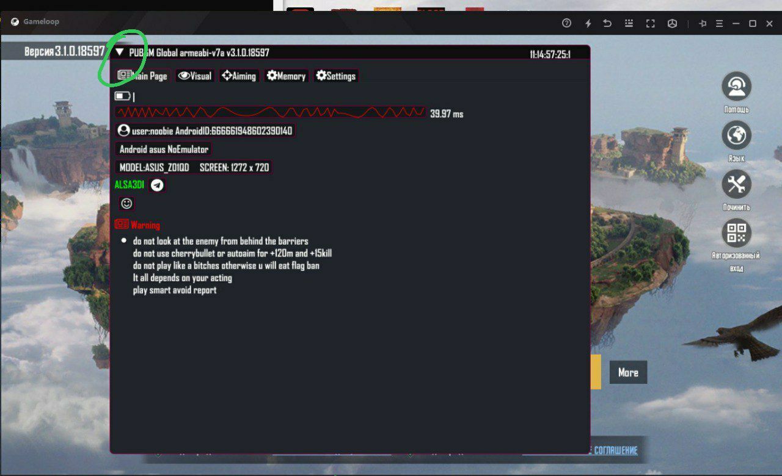Click the 11:14:57:25:1 timer text
782x476 pixels.
[x=550, y=54]
